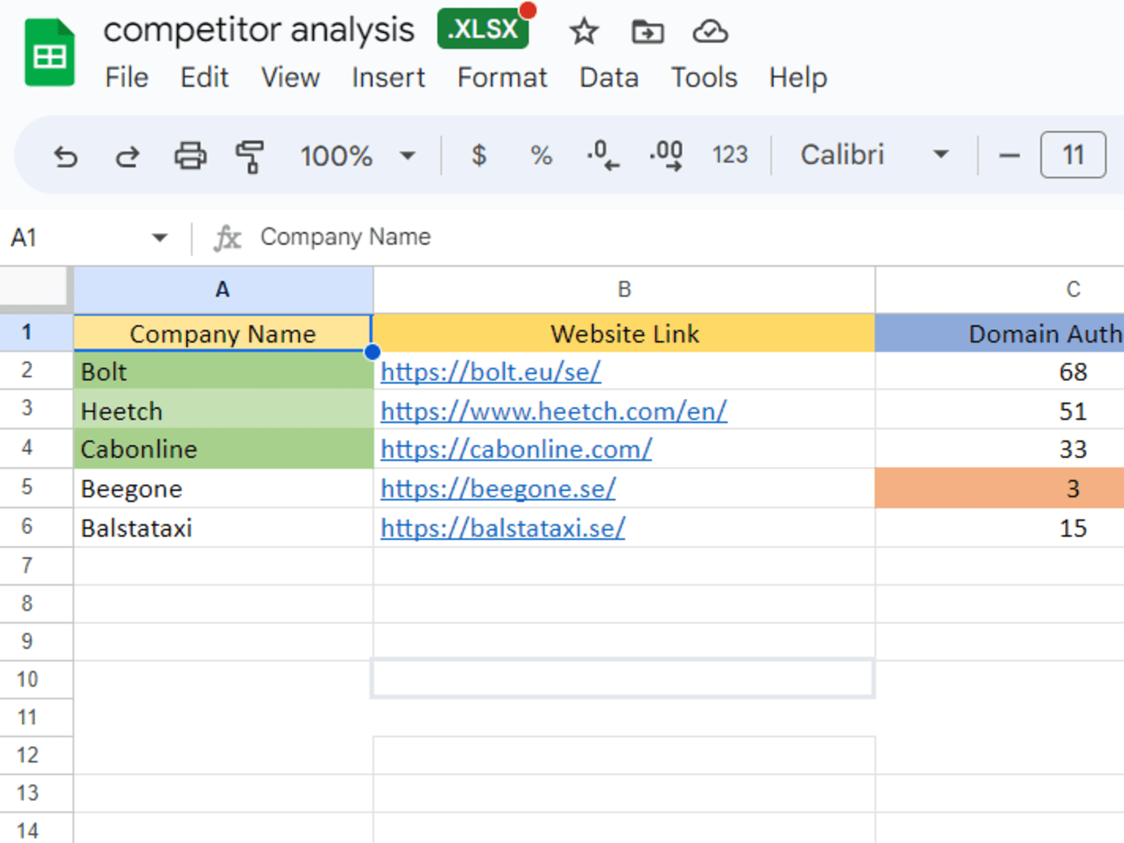Image resolution: width=1124 pixels, height=843 pixels.
Task: Undo the last action
Action: pyautogui.click(x=66, y=155)
